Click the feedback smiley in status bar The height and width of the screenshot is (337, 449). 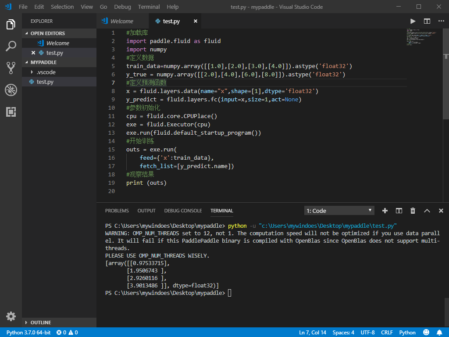(x=426, y=332)
